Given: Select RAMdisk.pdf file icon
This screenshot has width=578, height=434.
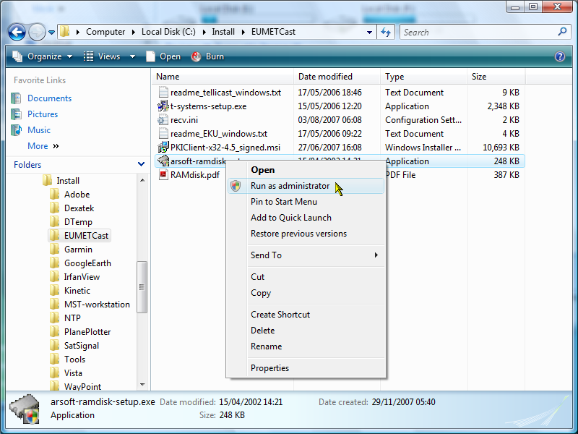Looking at the screenshot, I should tap(163, 174).
